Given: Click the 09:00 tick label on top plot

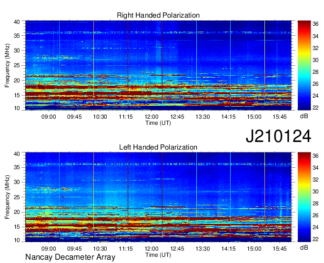Looking at the screenshot, I should click(x=49, y=117).
